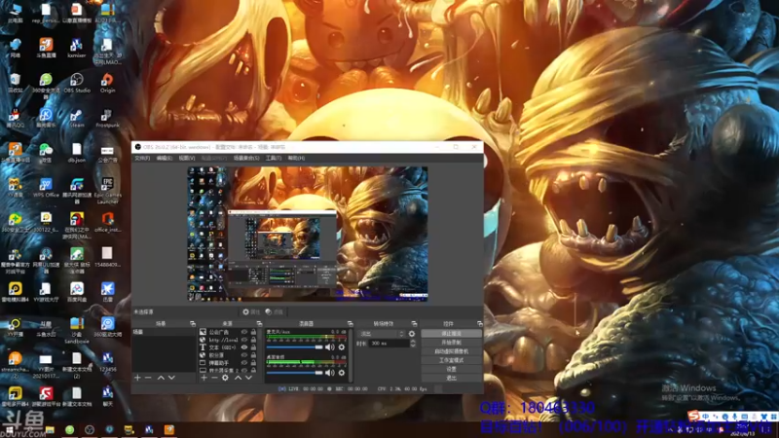Toggle visibility eye of 弹幕助手 source
The height and width of the screenshot is (438, 779).
[244, 363]
